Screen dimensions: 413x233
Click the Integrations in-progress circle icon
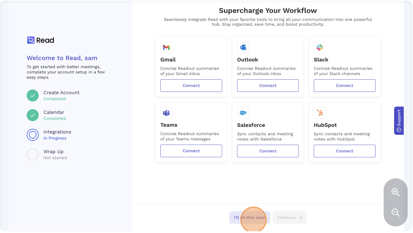click(33, 135)
